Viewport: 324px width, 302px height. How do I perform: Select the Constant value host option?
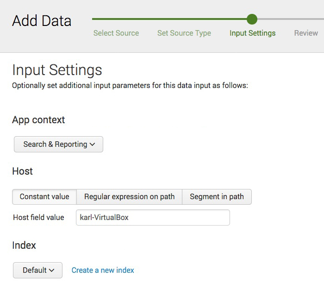pyautogui.click(x=44, y=196)
